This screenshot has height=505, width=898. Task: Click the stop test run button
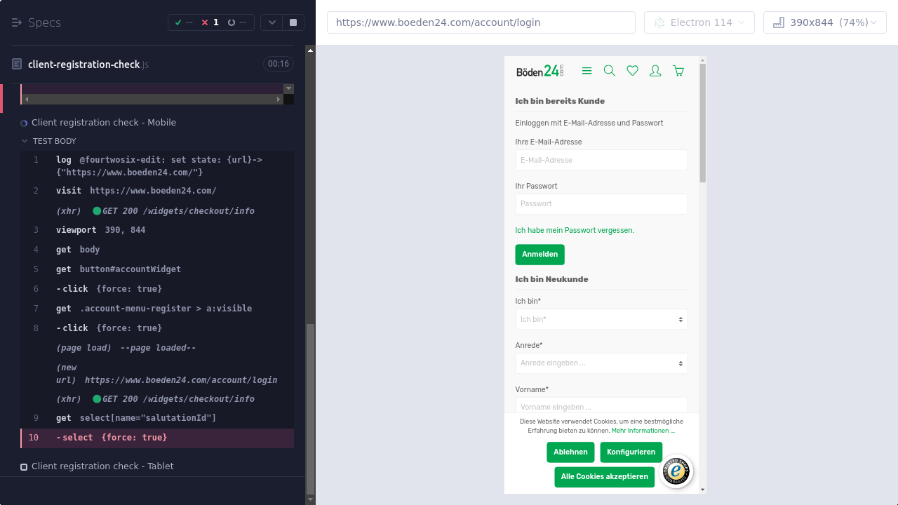[x=293, y=22]
